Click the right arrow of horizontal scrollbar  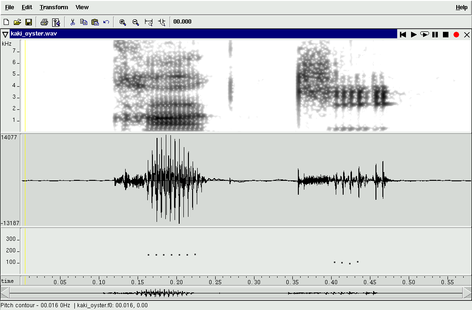tap(467, 292)
